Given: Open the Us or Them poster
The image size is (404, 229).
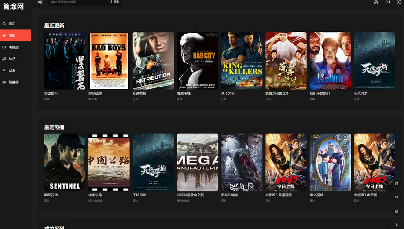Looking at the screenshot, I should [x=331, y=61].
